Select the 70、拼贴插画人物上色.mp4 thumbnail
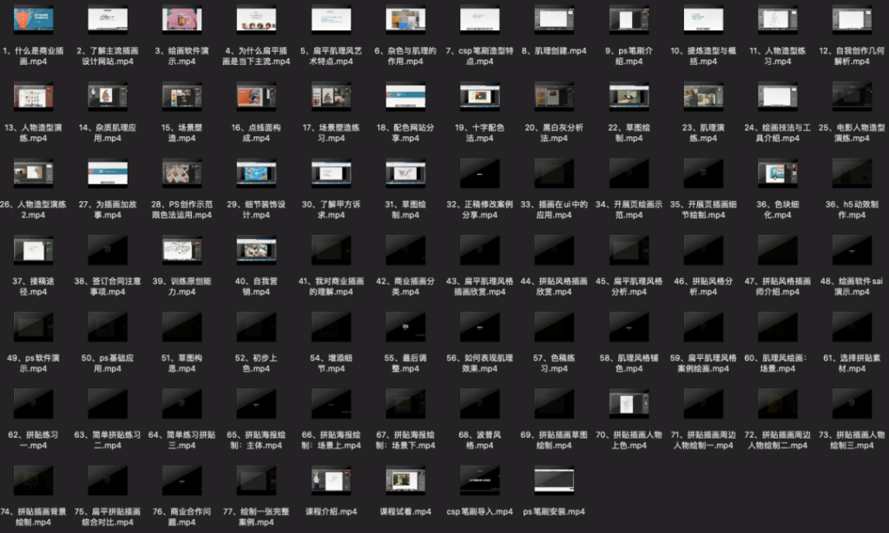This screenshot has width=889, height=533. click(x=629, y=402)
